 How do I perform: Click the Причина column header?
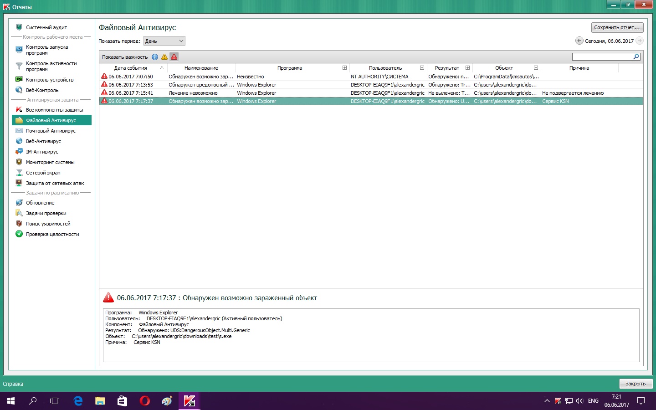[x=579, y=68]
